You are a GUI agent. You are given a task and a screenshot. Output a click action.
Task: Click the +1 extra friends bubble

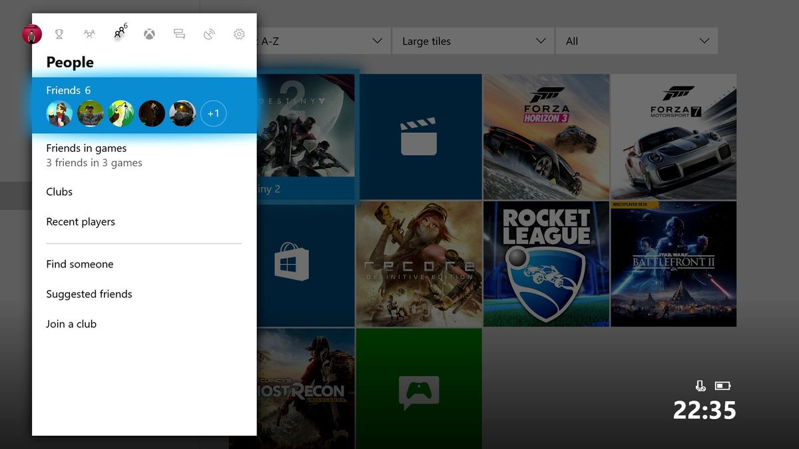(213, 113)
